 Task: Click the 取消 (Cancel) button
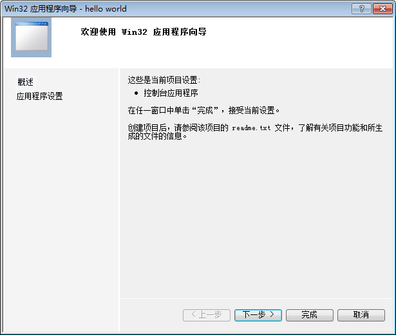(361, 315)
